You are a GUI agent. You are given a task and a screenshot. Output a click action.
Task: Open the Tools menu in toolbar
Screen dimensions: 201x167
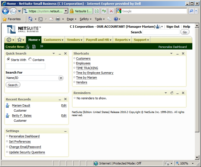[100, 19]
